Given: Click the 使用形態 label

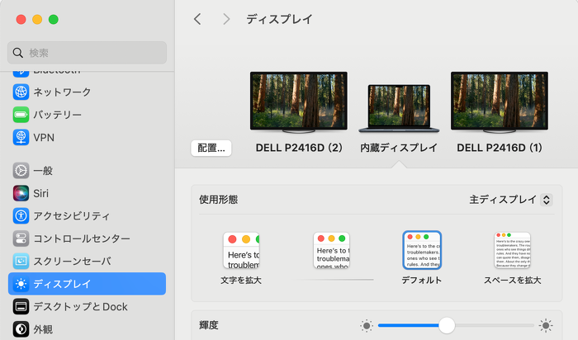Looking at the screenshot, I should (x=218, y=200).
